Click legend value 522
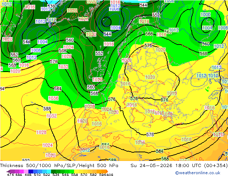 click(46, 175)
